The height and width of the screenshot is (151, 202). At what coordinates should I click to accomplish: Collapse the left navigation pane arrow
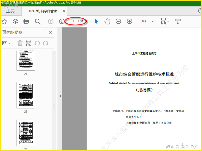point(60,96)
